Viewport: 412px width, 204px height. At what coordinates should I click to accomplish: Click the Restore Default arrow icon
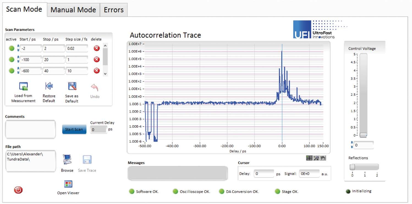[x=49, y=86]
